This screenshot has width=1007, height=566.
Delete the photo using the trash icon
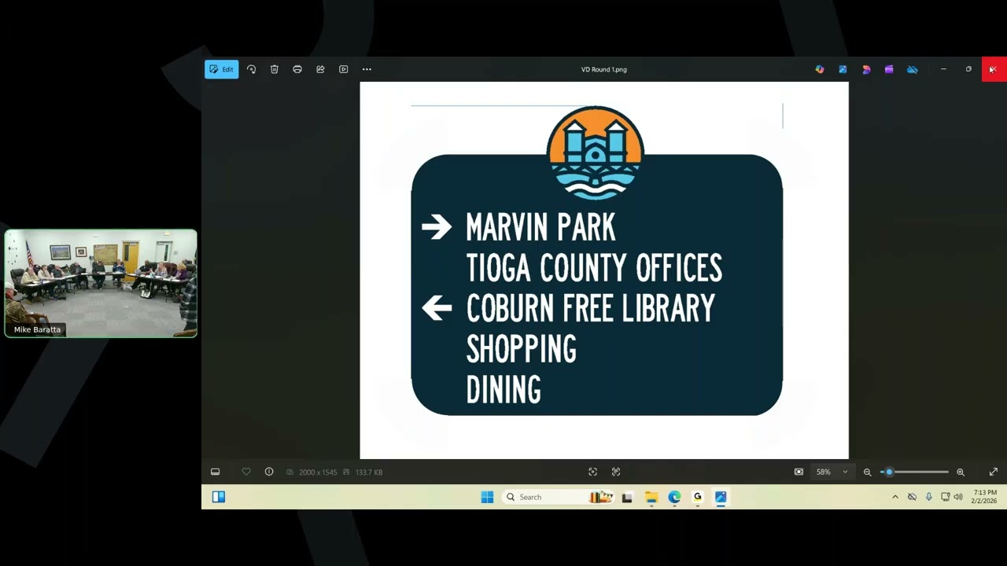pos(275,69)
